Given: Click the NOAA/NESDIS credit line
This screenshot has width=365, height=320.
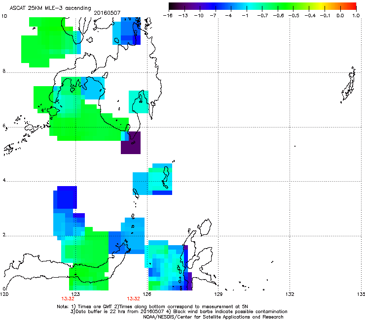Looking at the screenshot, I should 213,317.
